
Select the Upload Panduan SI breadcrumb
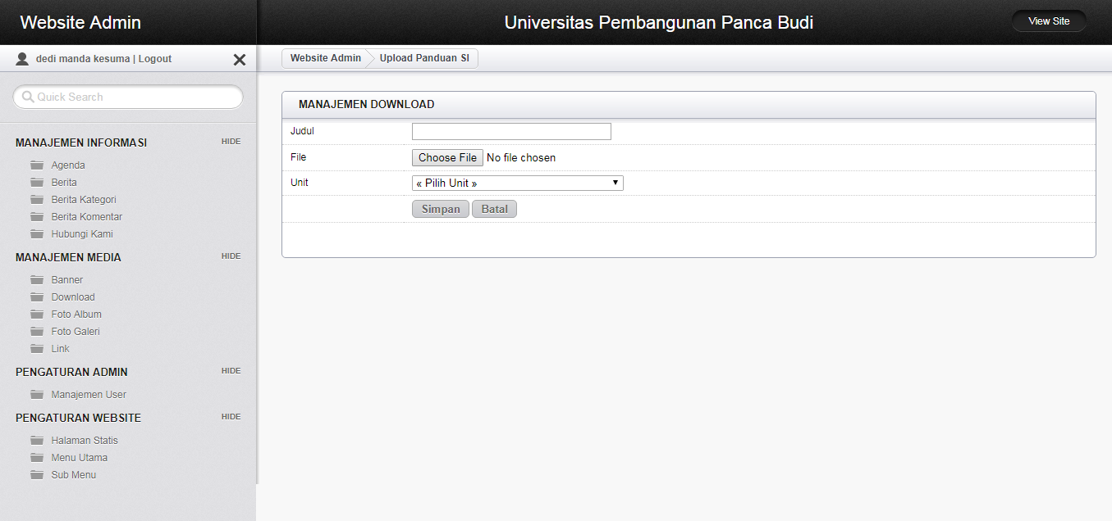[x=424, y=58]
